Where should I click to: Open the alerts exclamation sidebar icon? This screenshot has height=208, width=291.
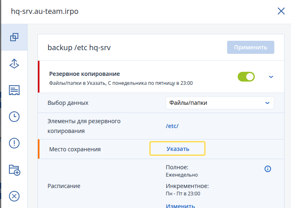click(14, 143)
